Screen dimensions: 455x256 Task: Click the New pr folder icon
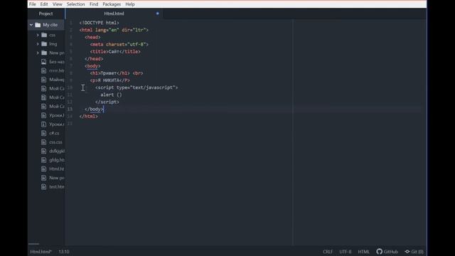(44, 53)
